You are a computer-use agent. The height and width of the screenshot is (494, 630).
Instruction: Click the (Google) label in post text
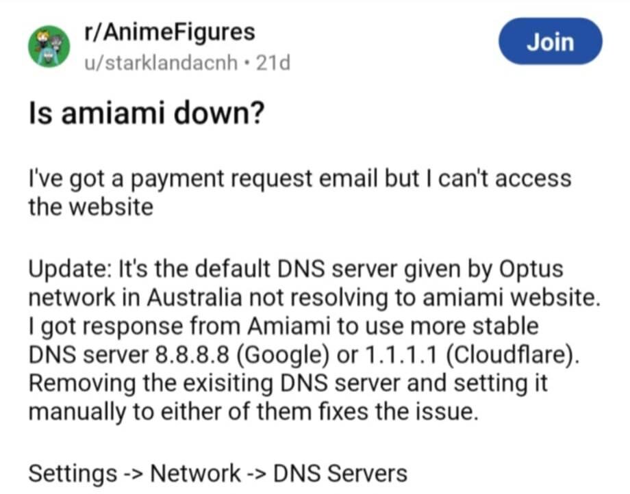(283, 355)
